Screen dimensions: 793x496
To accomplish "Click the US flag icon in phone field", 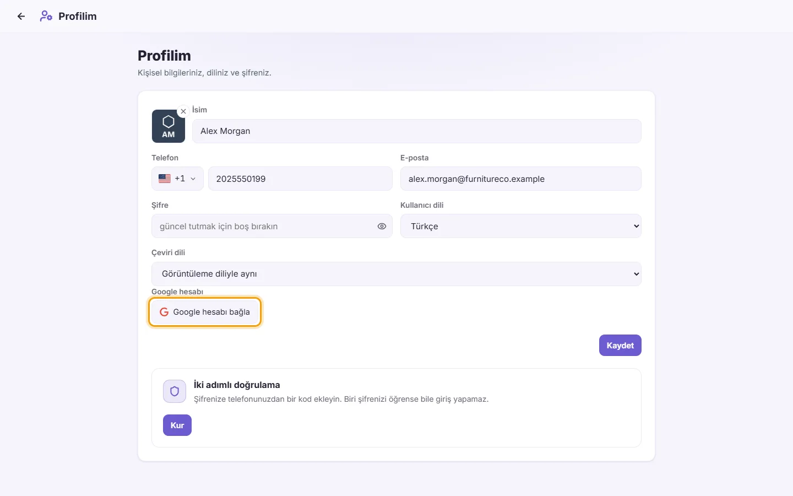I will tap(165, 179).
